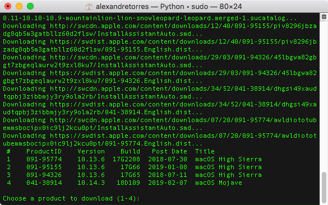Viewport: 328px width, 205px height.
Task: Click the Title column header
Action: (x=205, y=151)
